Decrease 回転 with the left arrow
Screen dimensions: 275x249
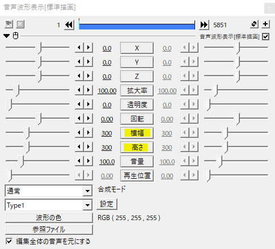[79, 119]
